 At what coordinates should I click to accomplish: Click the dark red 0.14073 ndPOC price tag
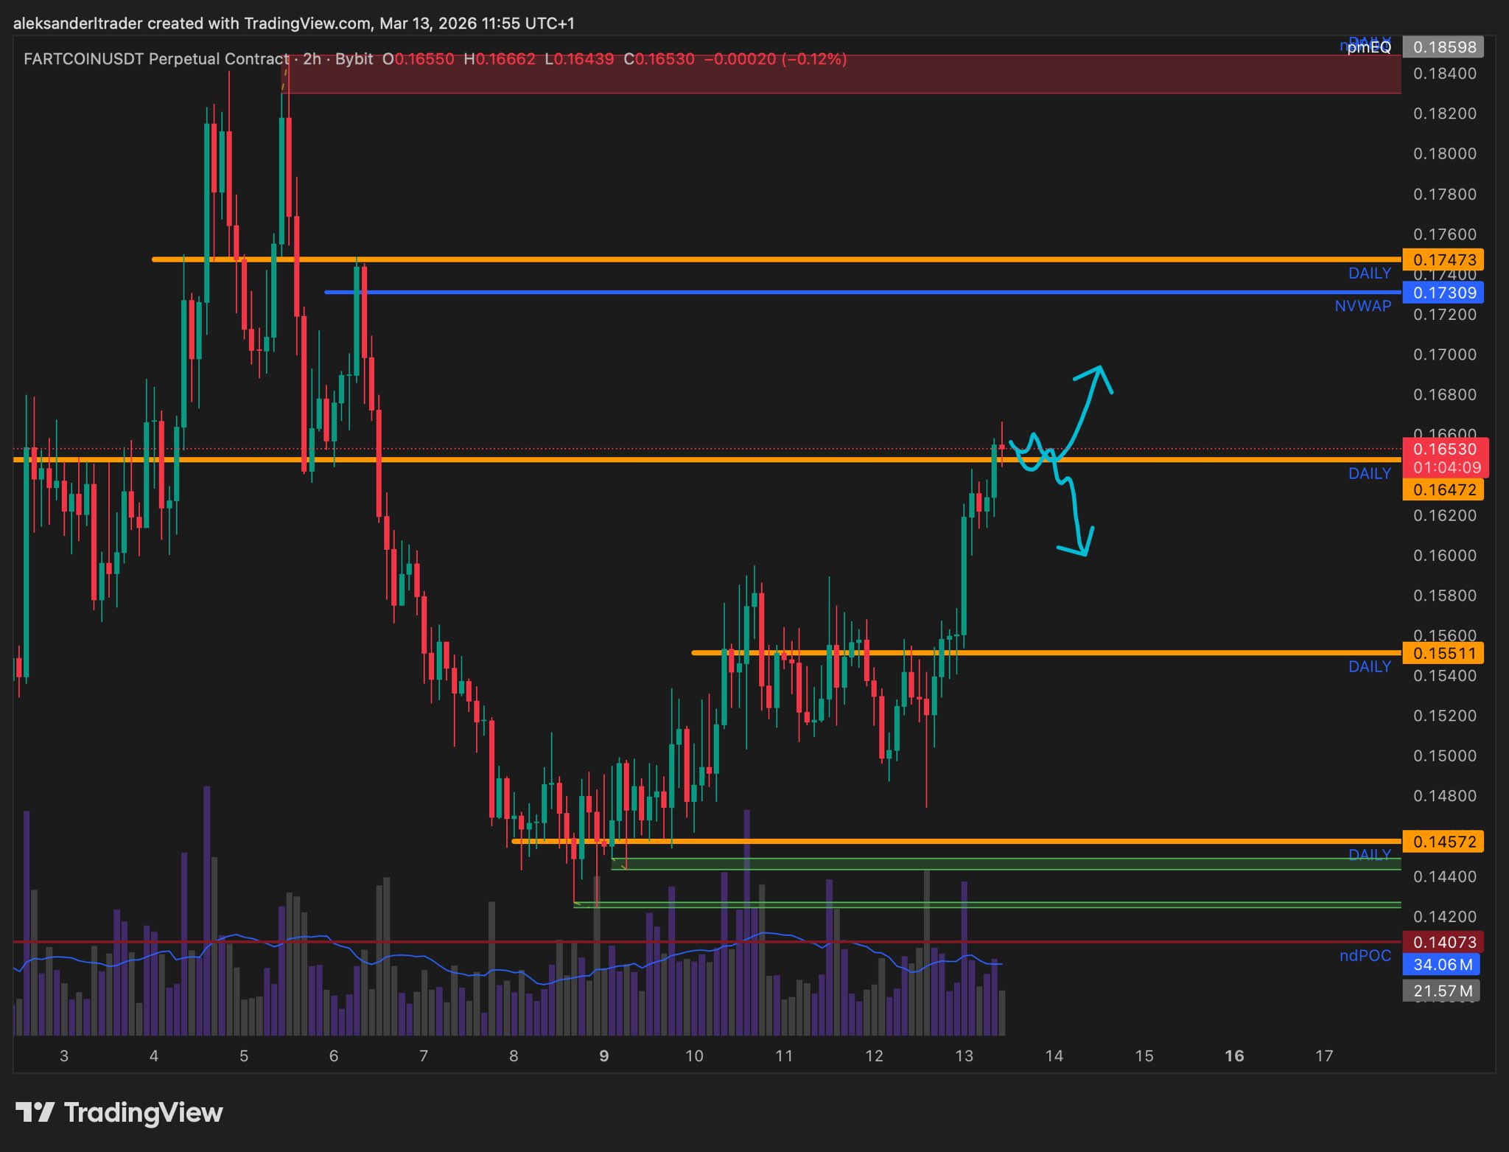coord(1443,942)
